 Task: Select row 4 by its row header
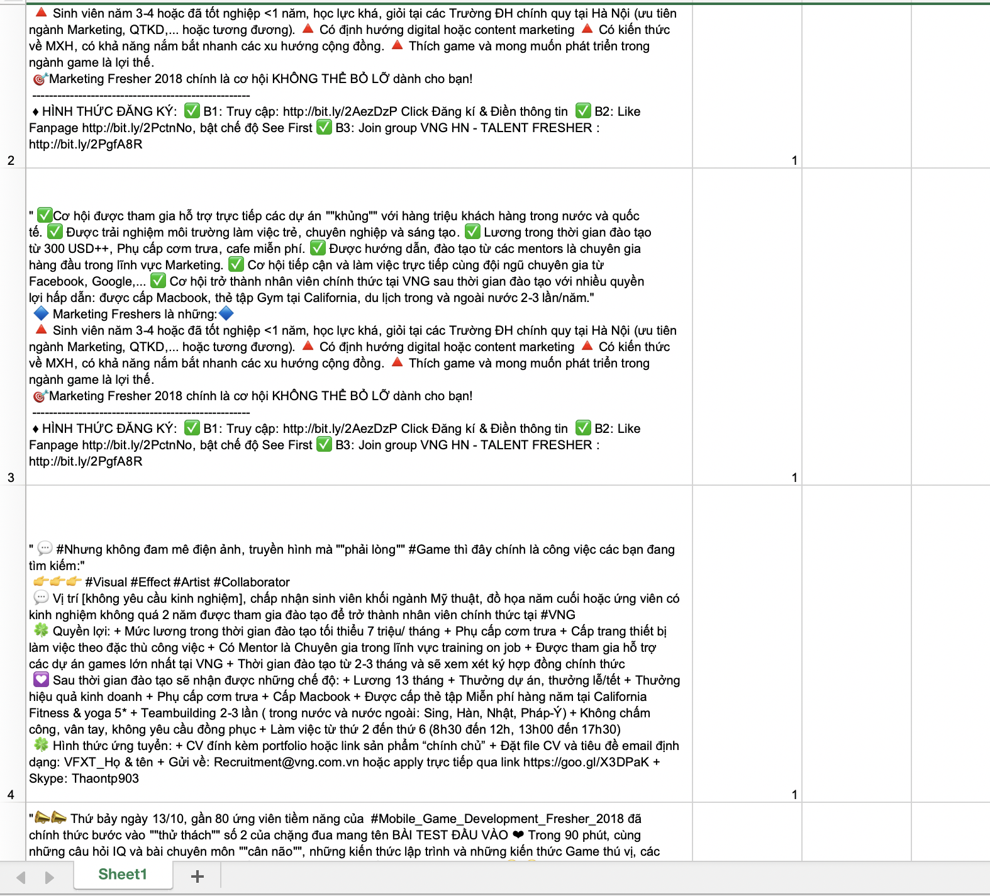(13, 644)
